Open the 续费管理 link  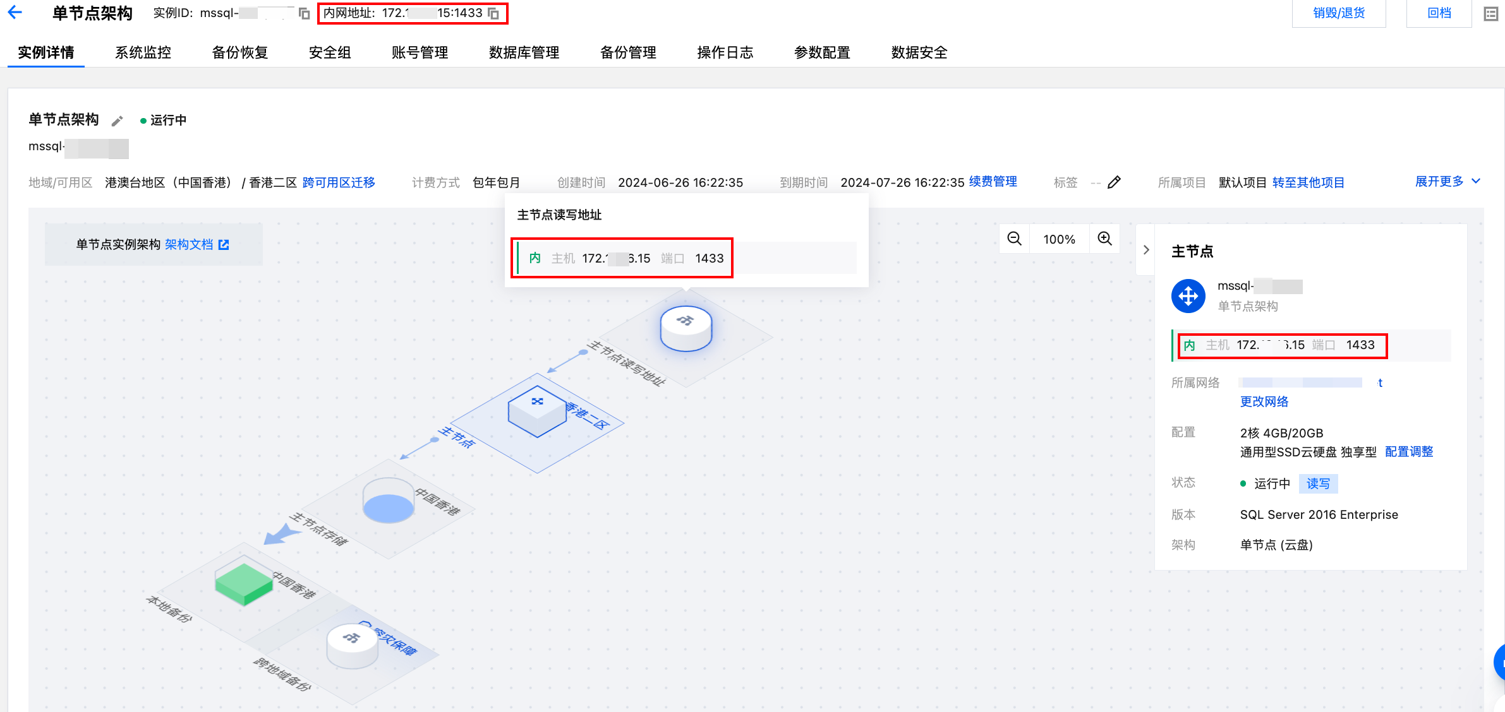[993, 182]
